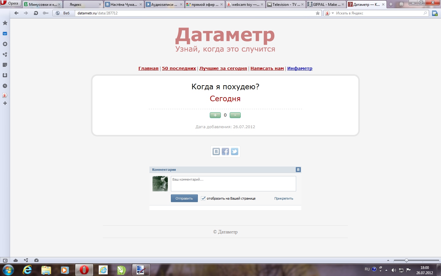
Task: Open Opera Link cloud icon in the status bar
Action: click(16, 260)
